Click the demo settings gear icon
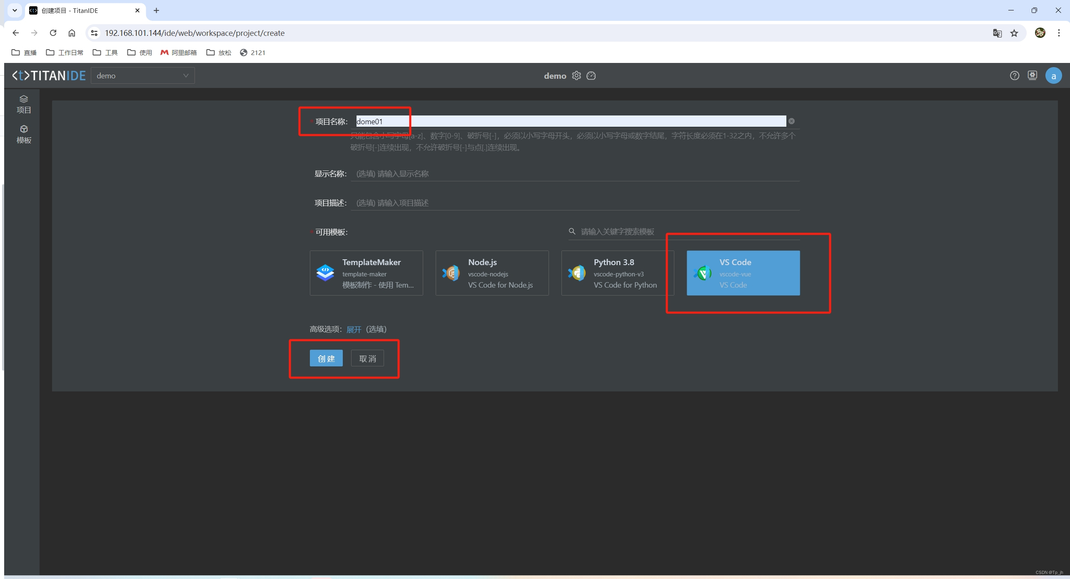This screenshot has height=579, width=1070. [x=576, y=75]
